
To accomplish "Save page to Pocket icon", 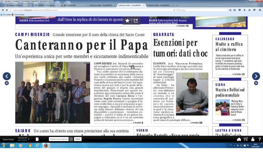I will click(x=240, y=10).
